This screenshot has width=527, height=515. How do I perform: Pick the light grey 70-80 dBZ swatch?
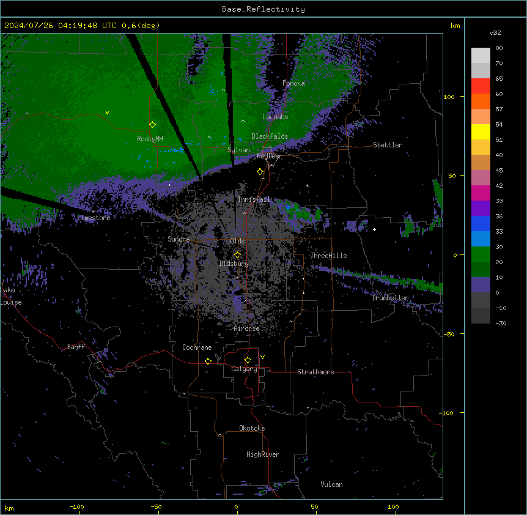[481, 56]
